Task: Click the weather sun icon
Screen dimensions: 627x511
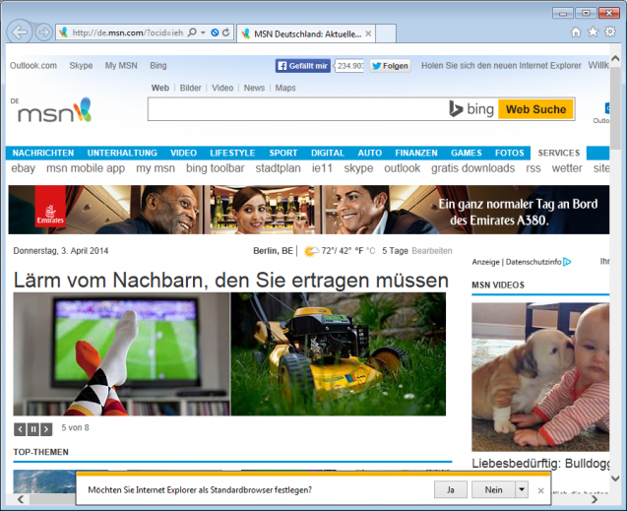Action: point(311,251)
